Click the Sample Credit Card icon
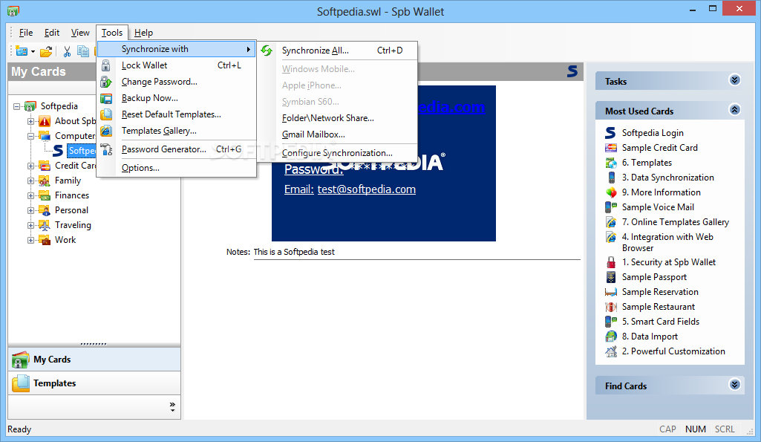 610,148
